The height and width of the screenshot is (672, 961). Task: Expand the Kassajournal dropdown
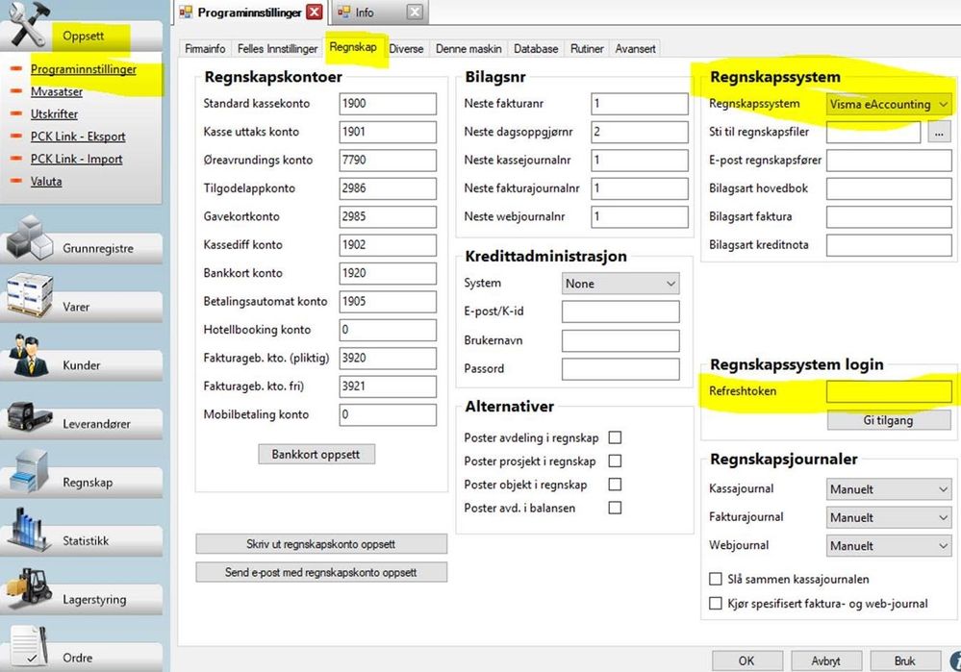pyautogui.click(x=889, y=489)
